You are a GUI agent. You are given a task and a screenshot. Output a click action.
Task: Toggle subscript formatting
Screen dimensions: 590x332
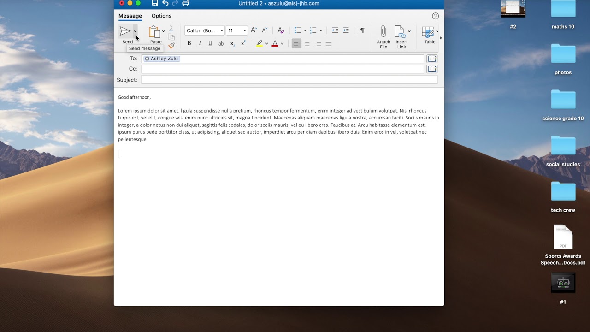coord(232,43)
